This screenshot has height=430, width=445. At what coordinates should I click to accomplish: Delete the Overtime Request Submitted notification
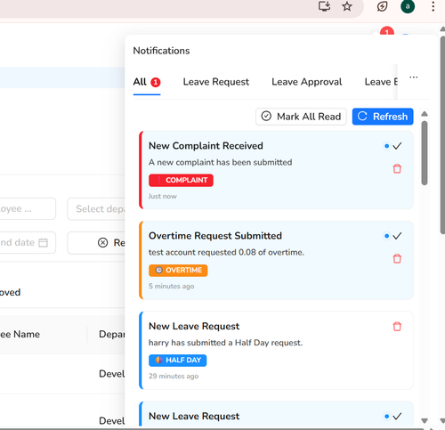click(x=397, y=258)
